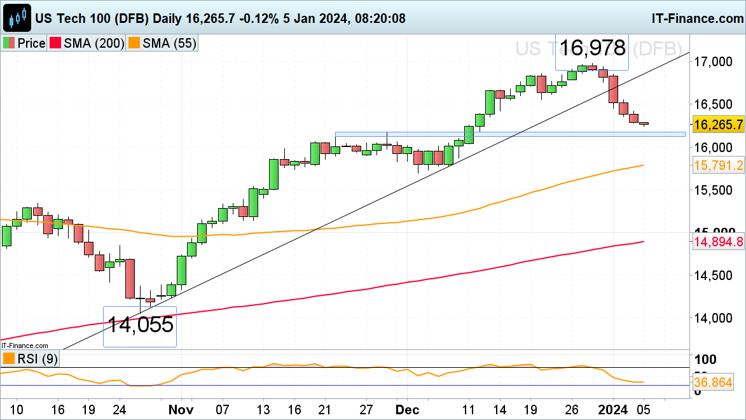
Task: Click the 14,055 low annotation label
Action: coord(141,325)
